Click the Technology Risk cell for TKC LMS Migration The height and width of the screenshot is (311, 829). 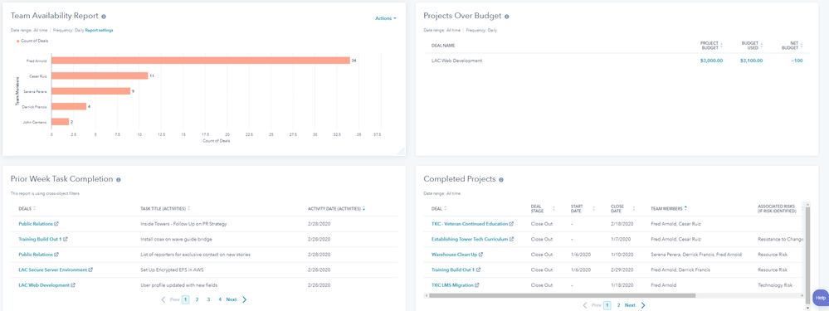pyautogui.click(x=774, y=285)
